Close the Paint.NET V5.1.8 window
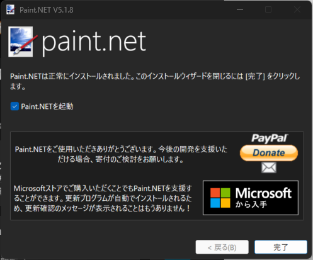Viewport: 313px width, 260px height. point(297,9)
